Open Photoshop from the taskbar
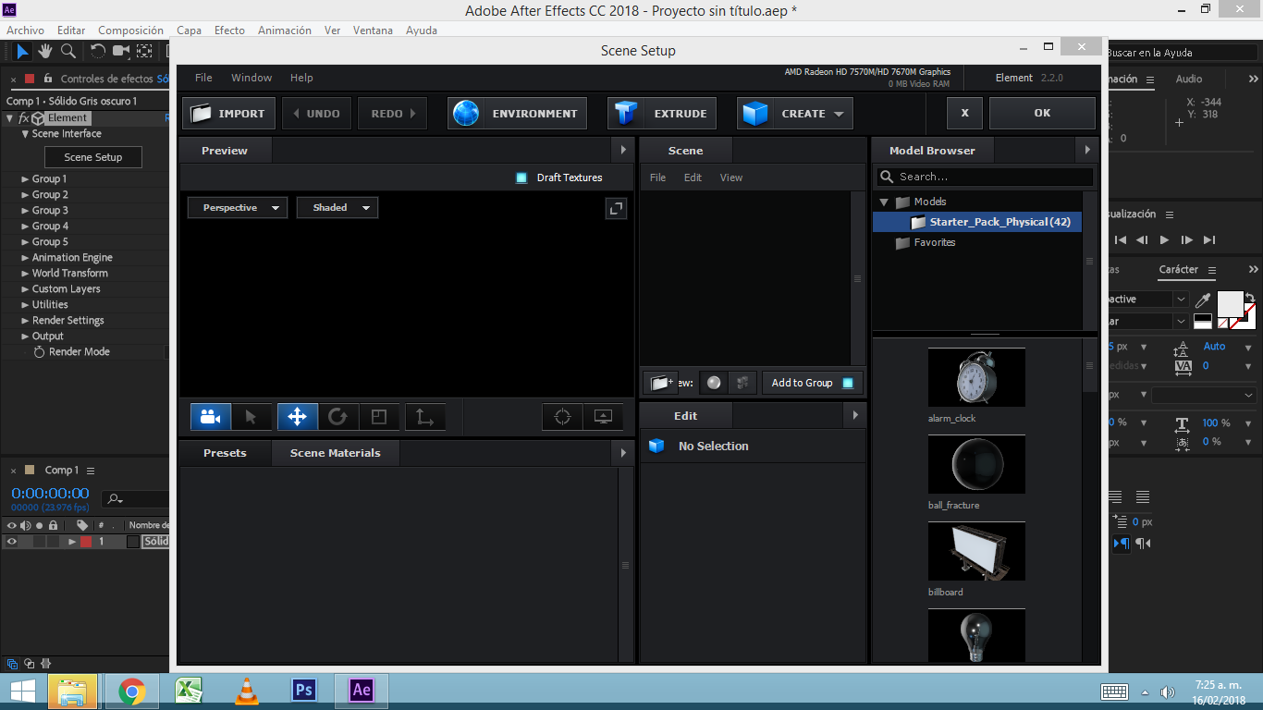The height and width of the screenshot is (710, 1263). tap(303, 692)
